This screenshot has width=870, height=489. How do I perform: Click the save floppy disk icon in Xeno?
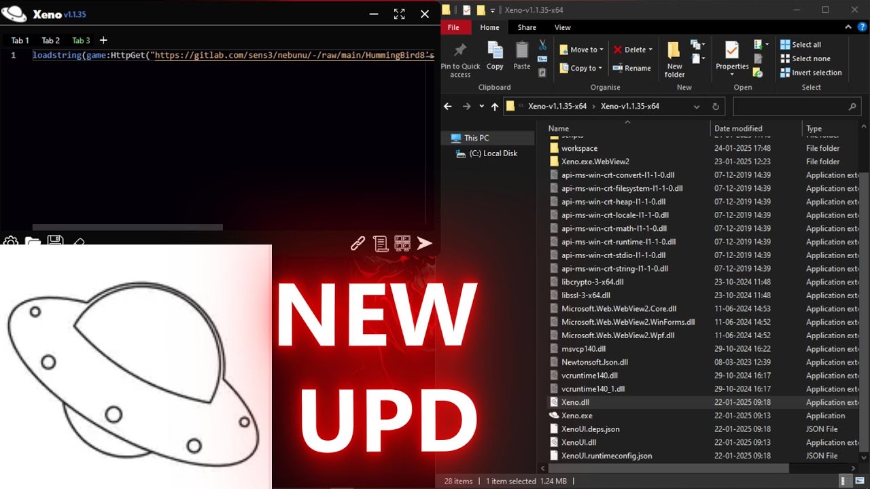click(55, 241)
